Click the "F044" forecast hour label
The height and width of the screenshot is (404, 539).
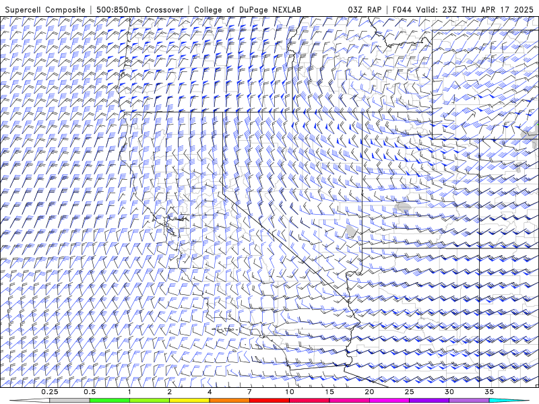click(x=402, y=9)
